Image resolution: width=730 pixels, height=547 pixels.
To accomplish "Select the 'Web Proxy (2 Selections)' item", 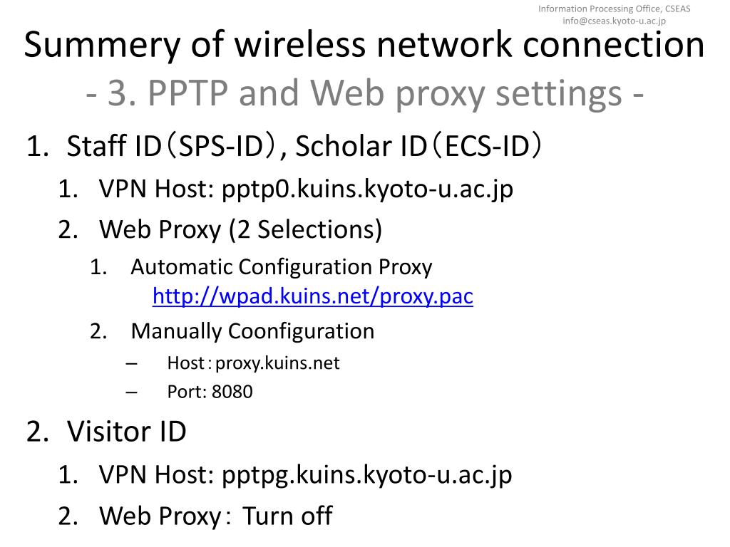I will click(241, 230).
